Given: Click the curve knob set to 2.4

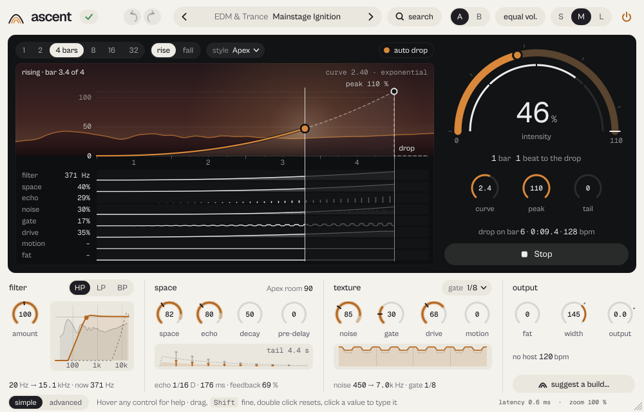Looking at the screenshot, I should (x=485, y=188).
